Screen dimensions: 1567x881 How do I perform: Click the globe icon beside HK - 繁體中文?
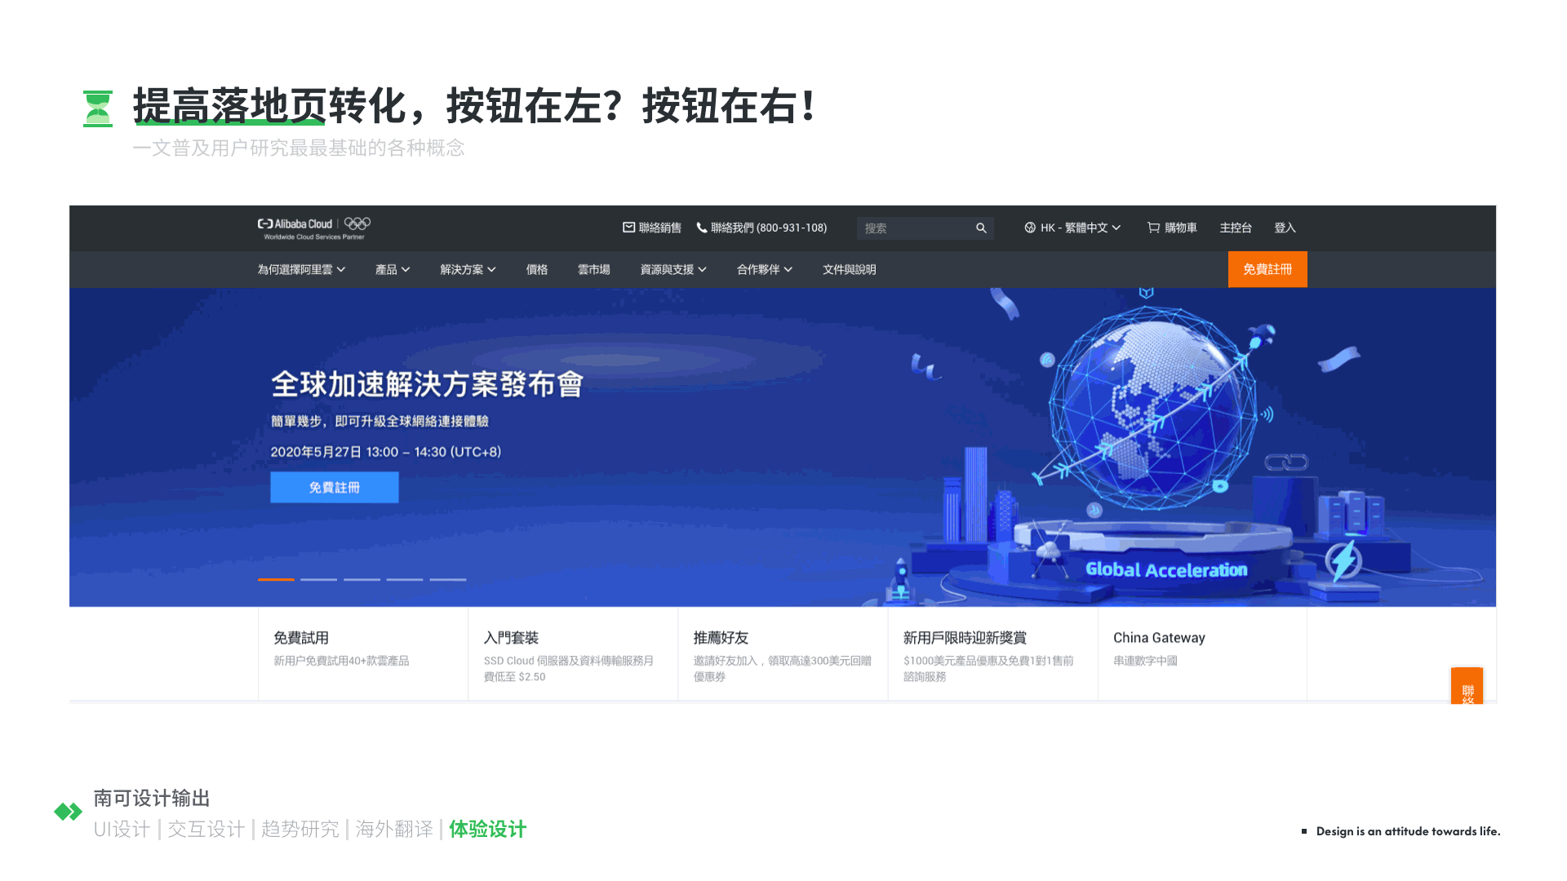pos(1030,228)
